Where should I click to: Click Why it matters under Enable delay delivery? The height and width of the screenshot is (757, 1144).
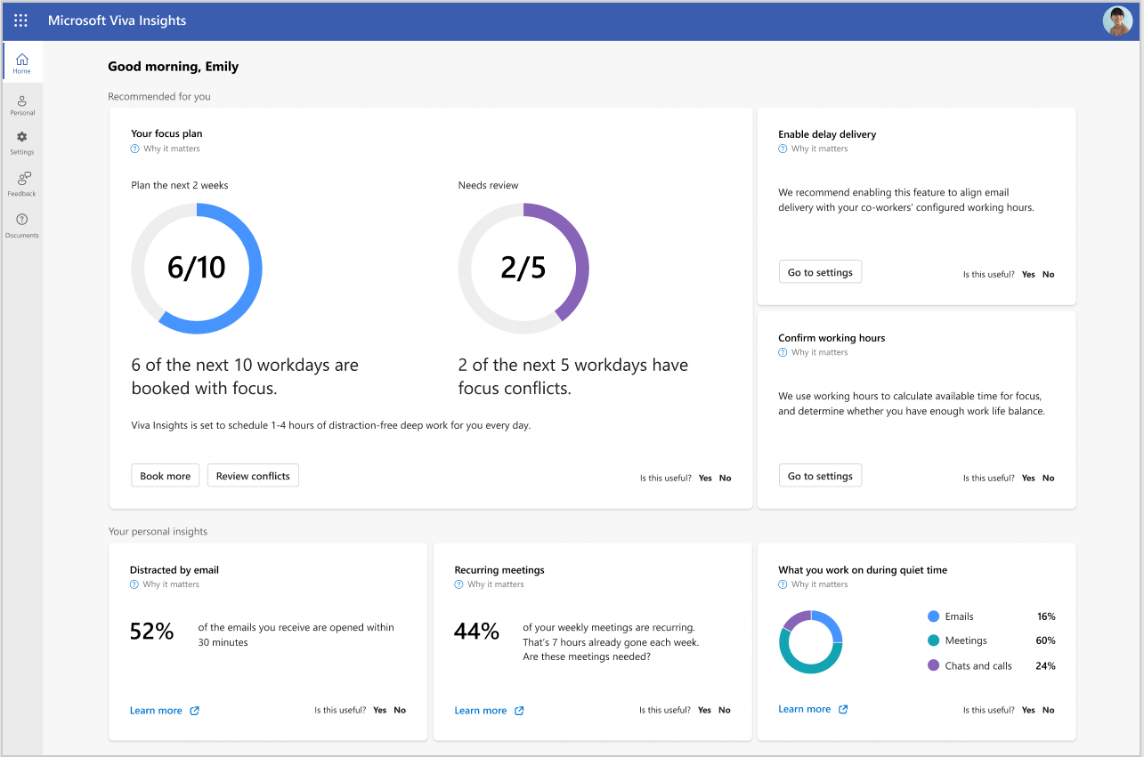(x=819, y=149)
